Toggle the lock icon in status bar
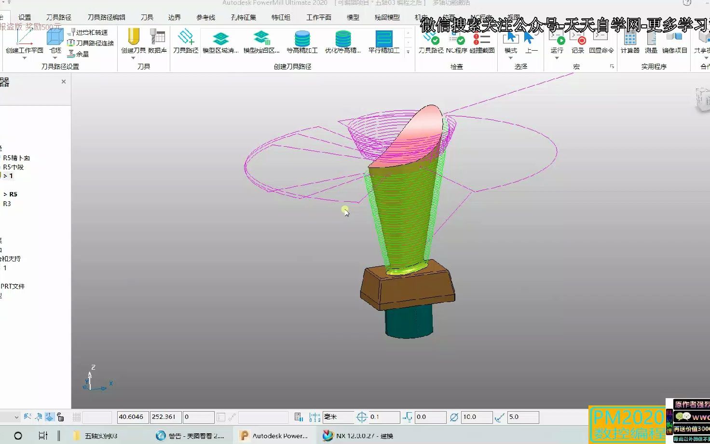The width and height of the screenshot is (710, 444). click(x=60, y=417)
